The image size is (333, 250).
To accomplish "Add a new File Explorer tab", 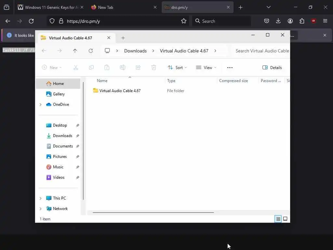I will [123, 38].
